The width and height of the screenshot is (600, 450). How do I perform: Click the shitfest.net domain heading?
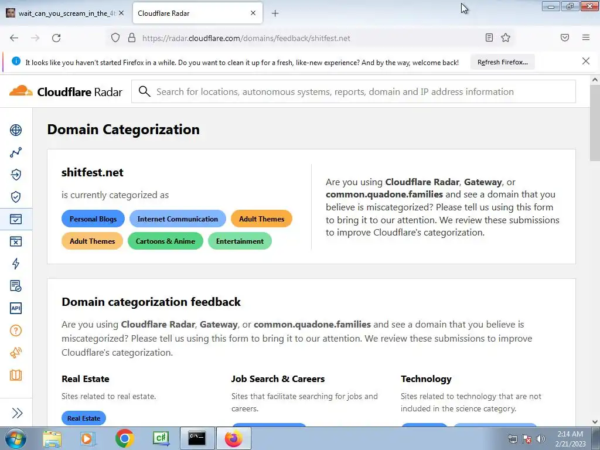click(92, 172)
